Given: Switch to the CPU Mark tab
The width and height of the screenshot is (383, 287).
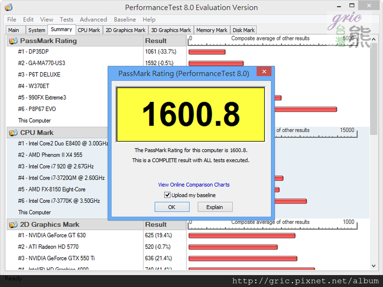Looking at the screenshot, I should 89,30.
